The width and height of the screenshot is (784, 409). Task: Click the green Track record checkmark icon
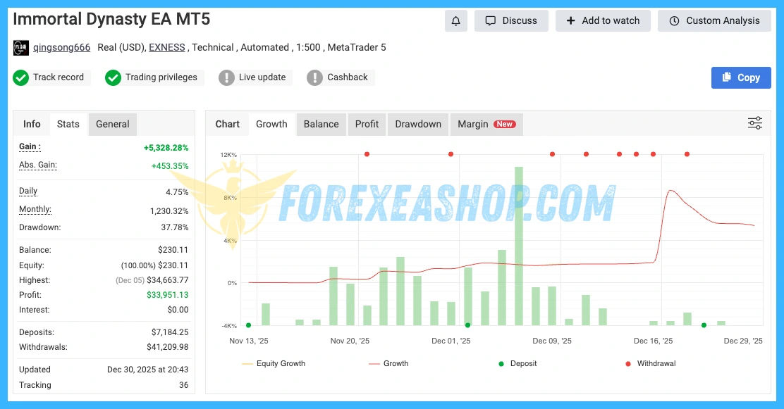pyautogui.click(x=21, y=77)
